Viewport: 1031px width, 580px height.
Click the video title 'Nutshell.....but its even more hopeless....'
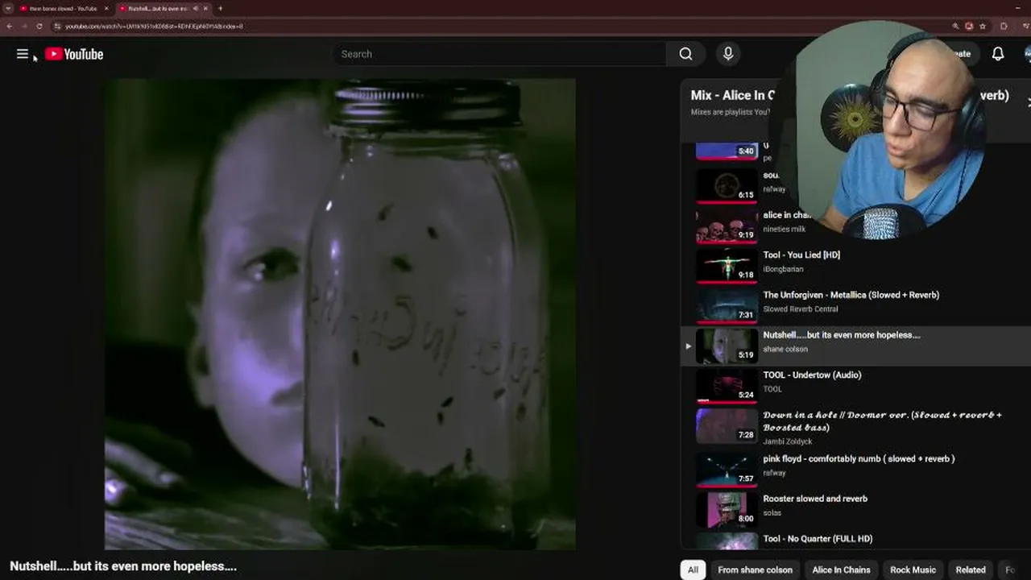[x=123, y=566]
